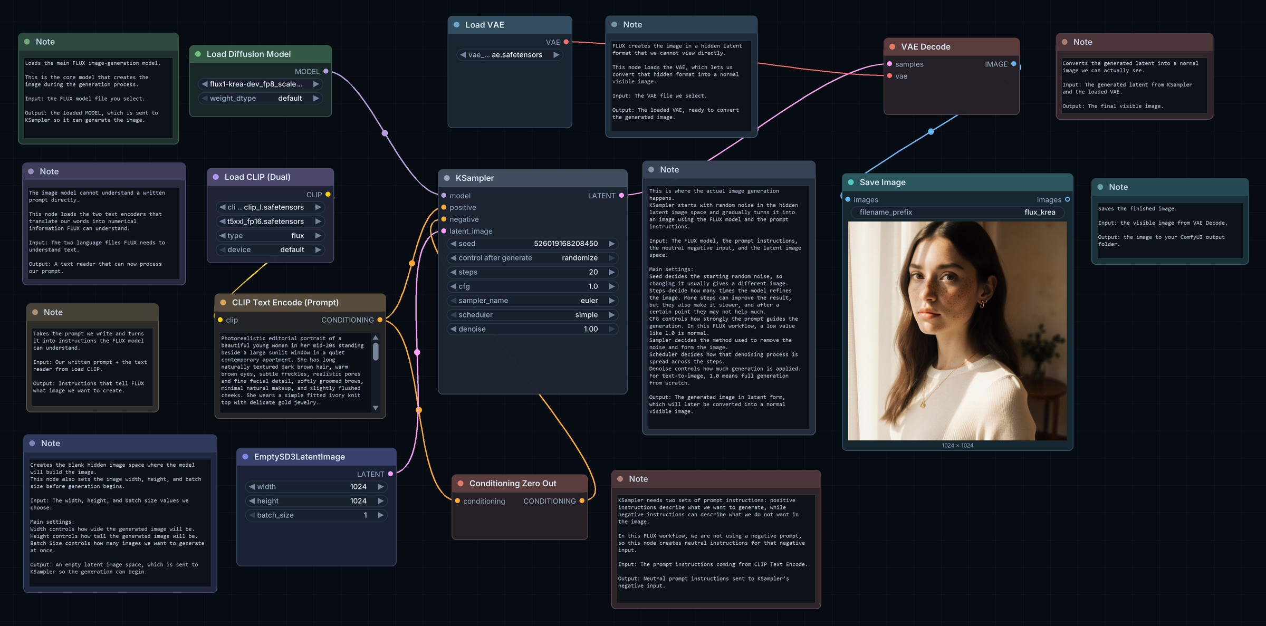Viewport: 1266px width, 626px height.
Task: Open the sampler_name euler dropdown
Action: click(x=533, y=301)
